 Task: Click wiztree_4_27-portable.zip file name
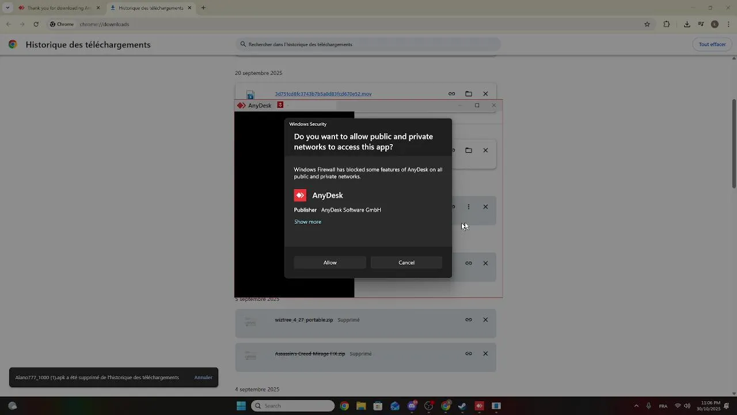tap(304, 320)
